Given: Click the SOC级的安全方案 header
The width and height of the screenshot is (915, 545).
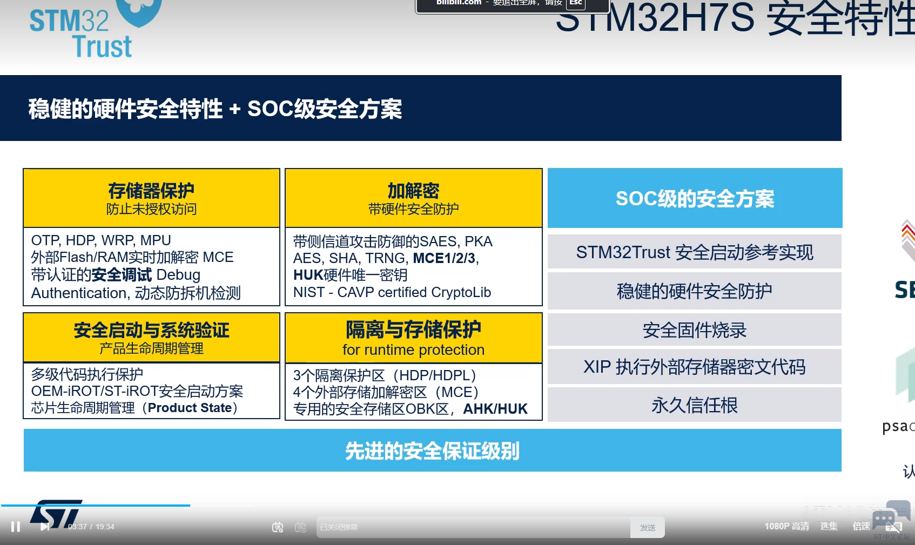Looking at the screenshot, I should [695, 198].
